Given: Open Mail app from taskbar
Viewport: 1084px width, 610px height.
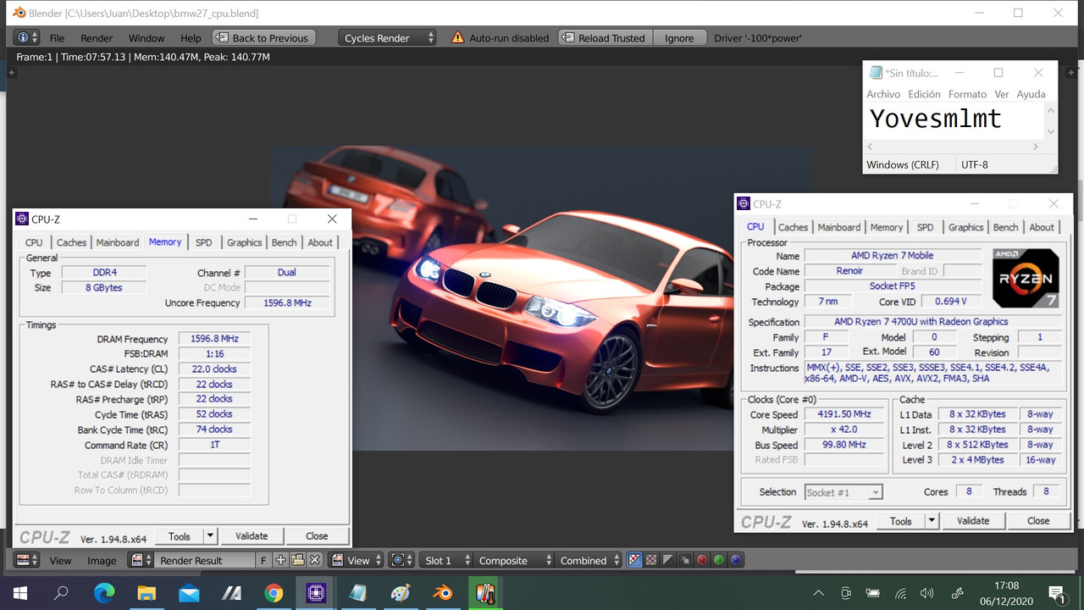Looking at the screenshot, I should click(189, 593).
